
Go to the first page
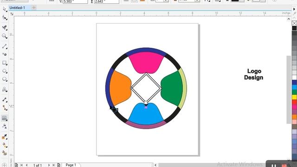coord(21,165)
